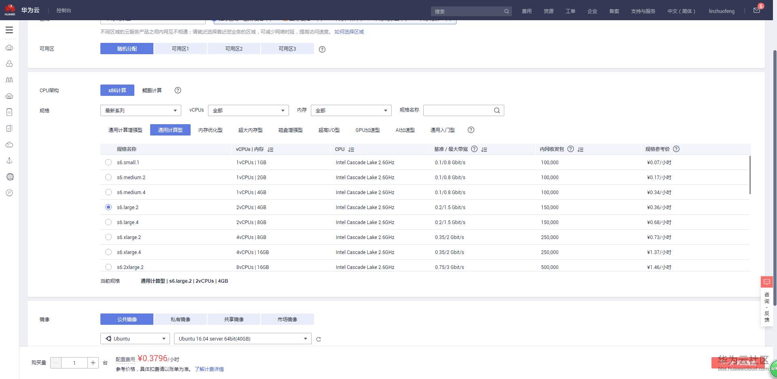Open 如何选择区域 link
The width and height of the screenshot is (777, 379).
click(x=349, y=32)
